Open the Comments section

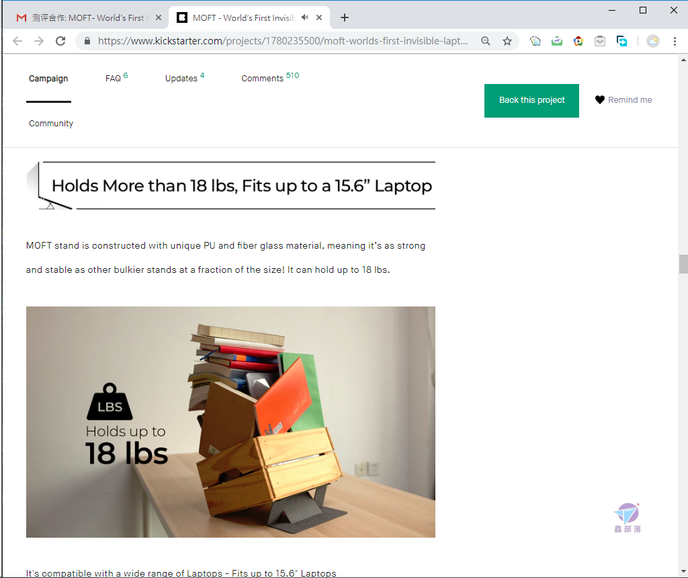pyautogui.click(x=270, y=78)
